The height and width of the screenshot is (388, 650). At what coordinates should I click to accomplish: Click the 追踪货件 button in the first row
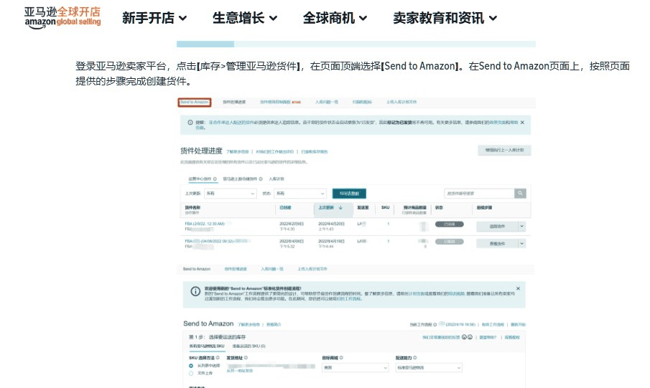click(497, 226)
